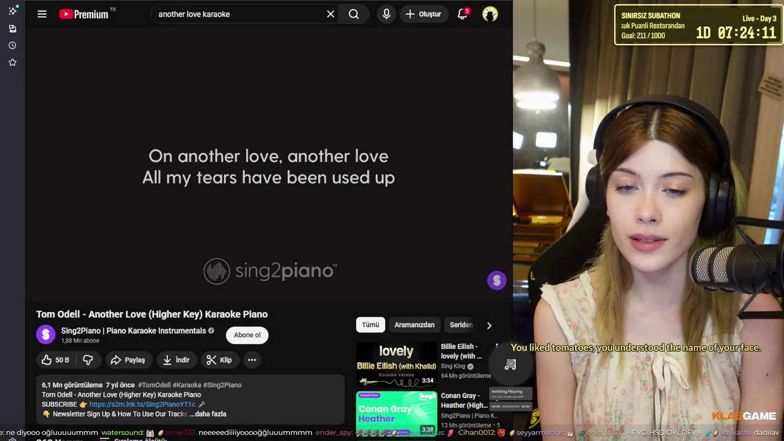Like the video with thumbs up
This screenshot has height=441, width=784.
tap(55, 360)
